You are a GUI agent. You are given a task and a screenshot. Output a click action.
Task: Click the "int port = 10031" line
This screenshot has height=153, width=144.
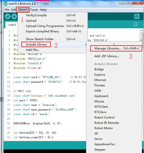click(26, 100)
